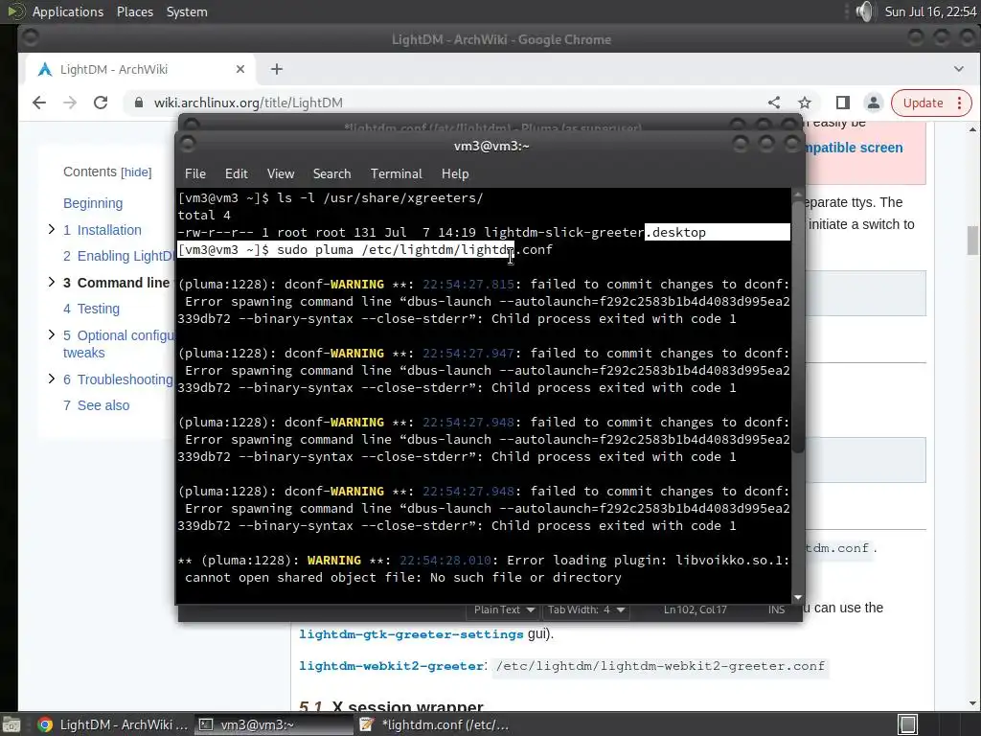
Task: Go to Beginning in contents
Action: click(x=93, y=203)
